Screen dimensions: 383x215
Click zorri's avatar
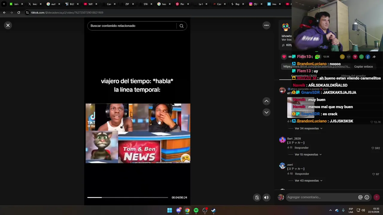[x=282, y=166]
